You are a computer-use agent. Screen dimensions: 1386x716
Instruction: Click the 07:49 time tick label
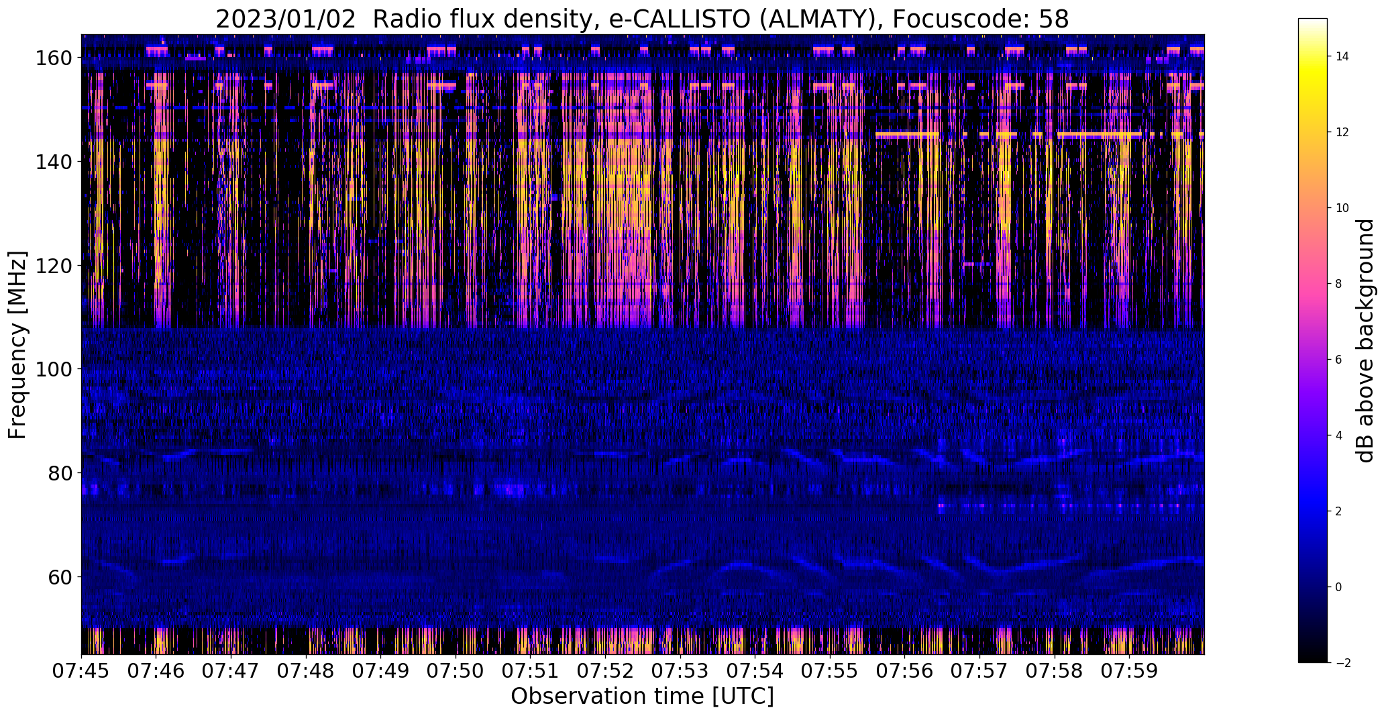tap(380, 671)
